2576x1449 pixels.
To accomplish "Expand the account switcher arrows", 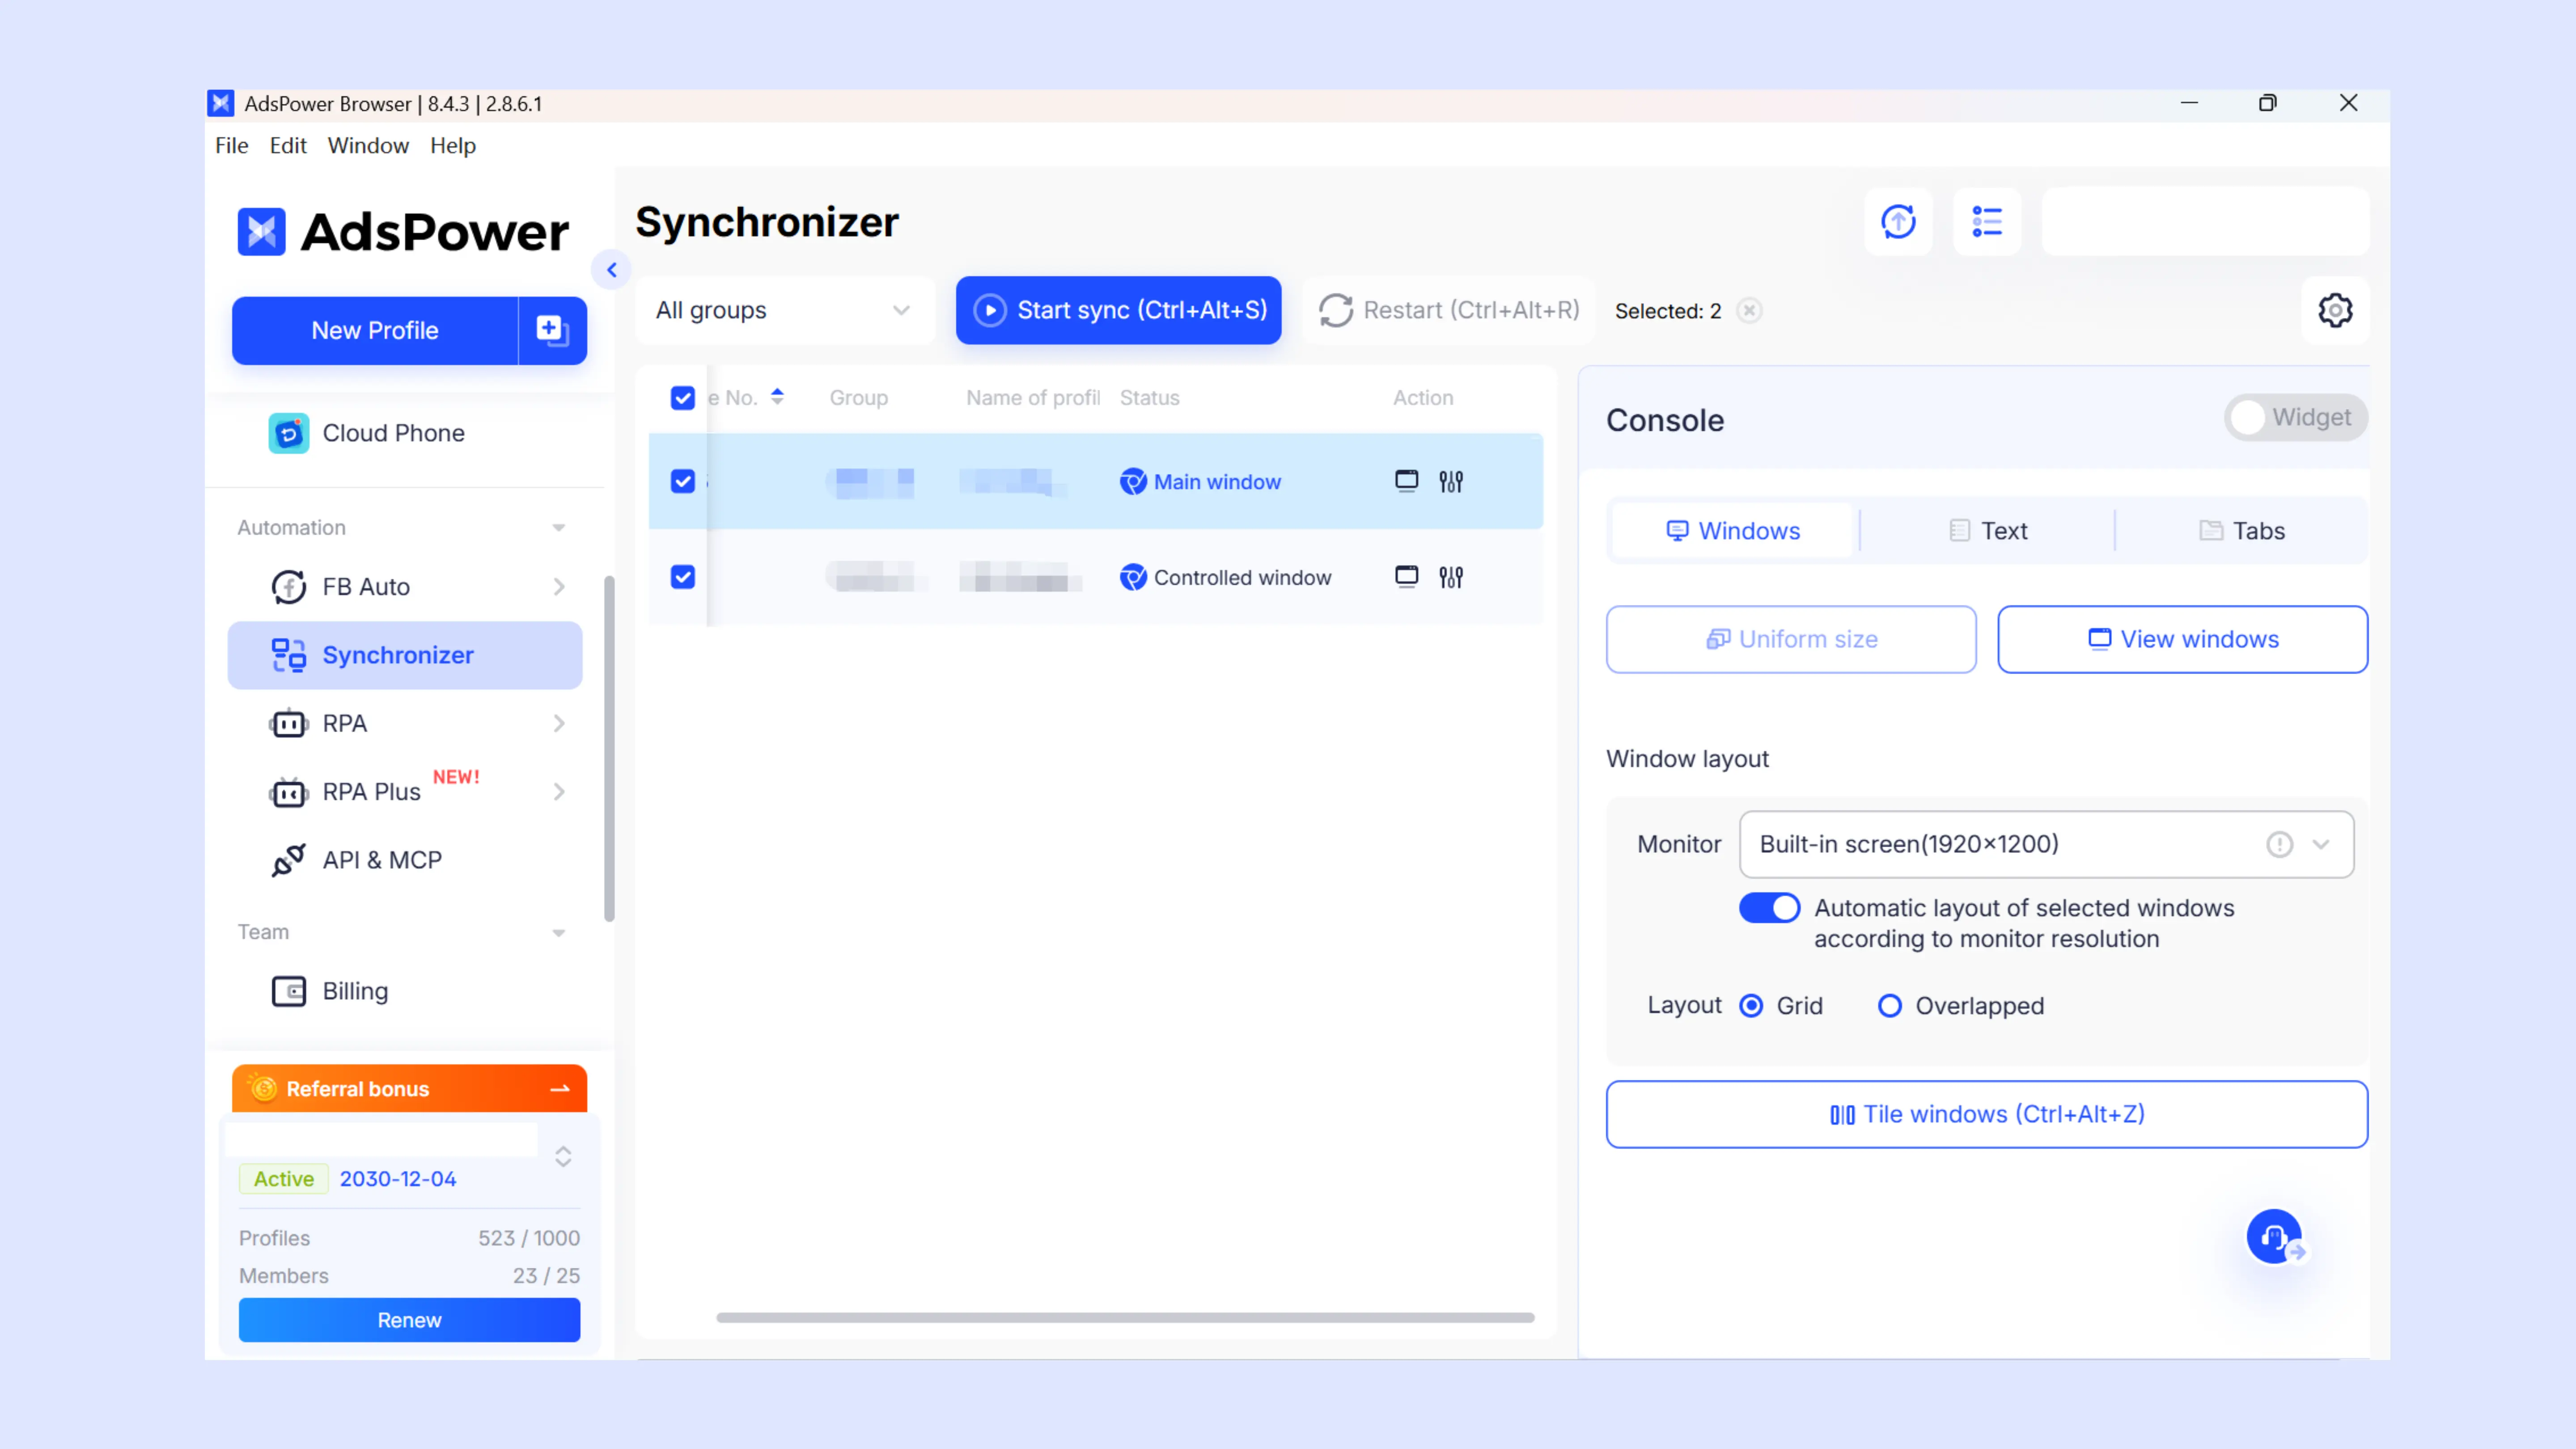I will (563, 1156).
